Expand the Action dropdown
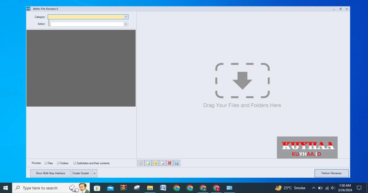The height and width of the screenshot is (193, 368). 125,24
